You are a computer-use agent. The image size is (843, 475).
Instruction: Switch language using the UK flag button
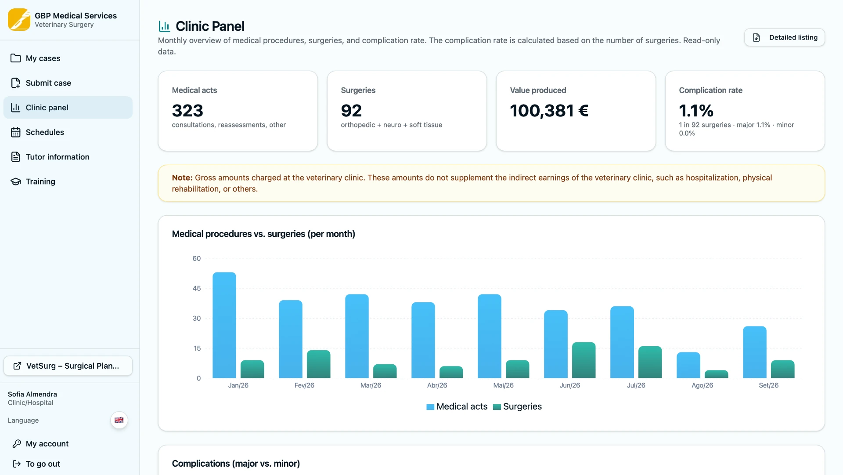pyautogui.click(x=119, y=421)
